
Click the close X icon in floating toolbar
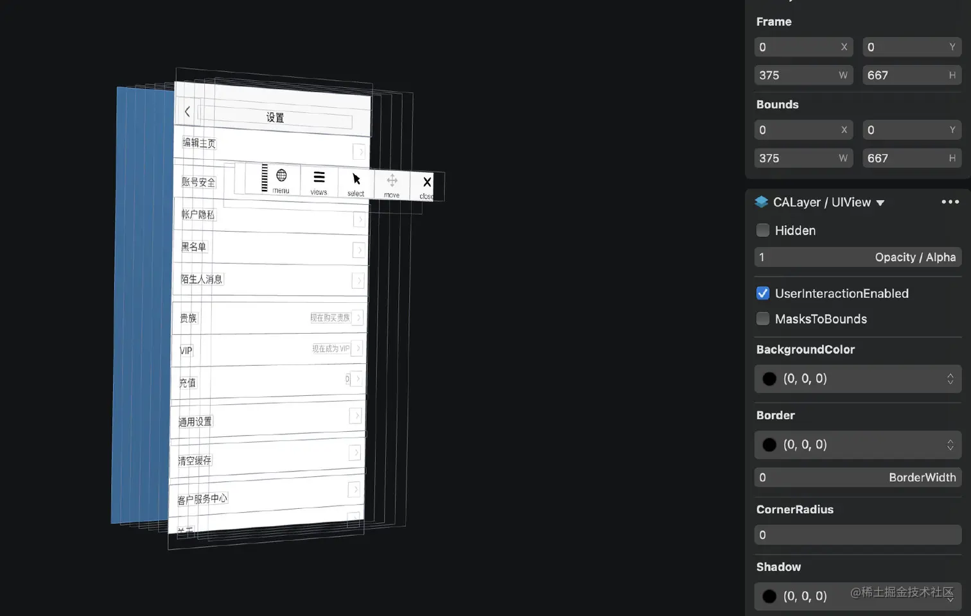tap(427, 182)
